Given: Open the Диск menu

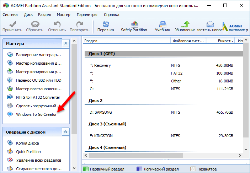Looking at the screenshot, I should (x=28, y=15).
